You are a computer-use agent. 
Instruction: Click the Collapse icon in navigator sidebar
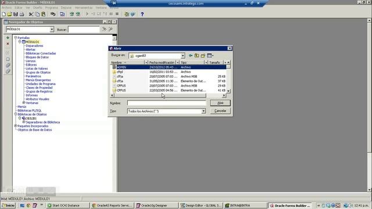click(x=8, y=59)
